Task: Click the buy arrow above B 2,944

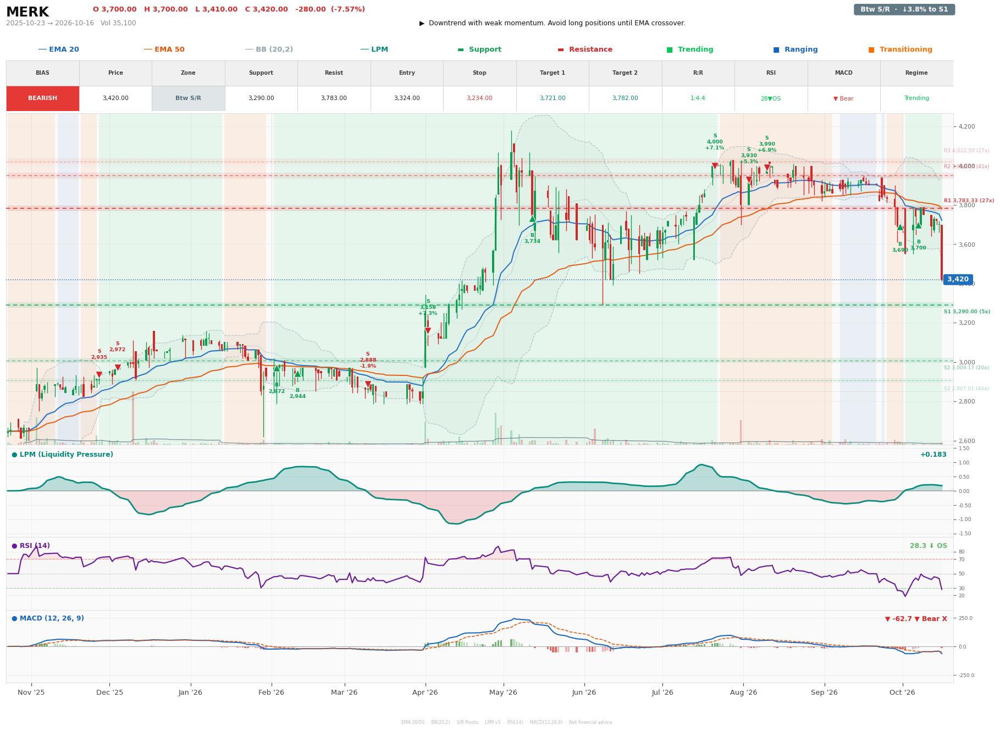Action: coord(297,374)
